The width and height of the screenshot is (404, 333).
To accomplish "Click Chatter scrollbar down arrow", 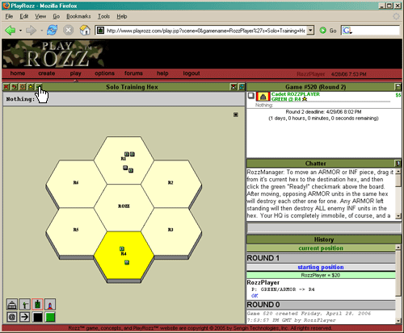I will click(398, 216).
